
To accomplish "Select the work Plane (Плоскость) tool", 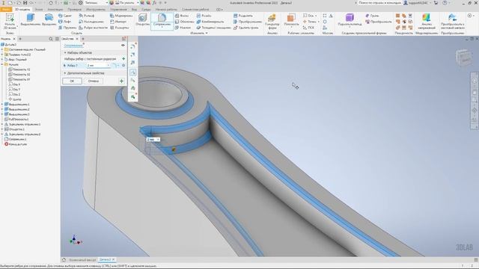I will click(x=291, y=20).
